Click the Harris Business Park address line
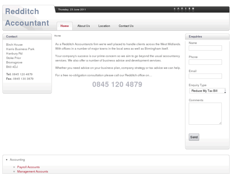Viewport: 232px width, 174px height. [x=20, y=49]
